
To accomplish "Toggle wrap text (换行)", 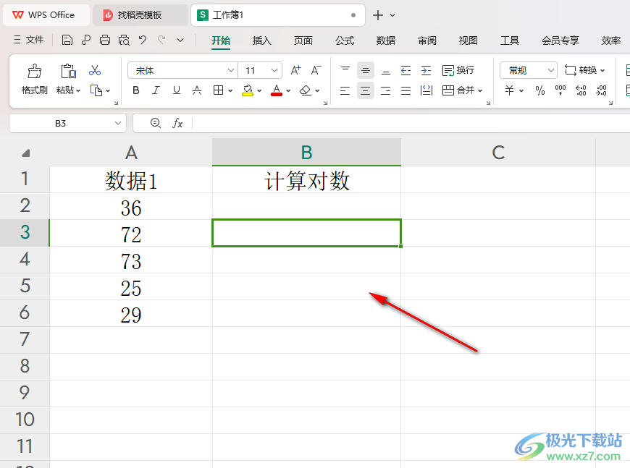I will [458, 70].
